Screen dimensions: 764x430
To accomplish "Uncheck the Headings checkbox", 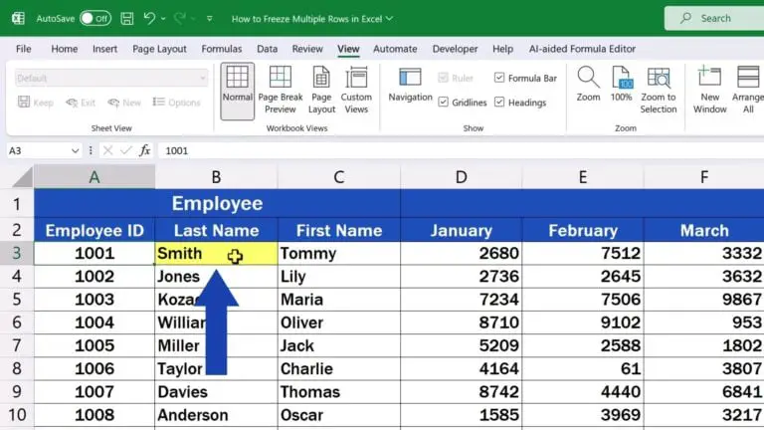I will [499, 103].
